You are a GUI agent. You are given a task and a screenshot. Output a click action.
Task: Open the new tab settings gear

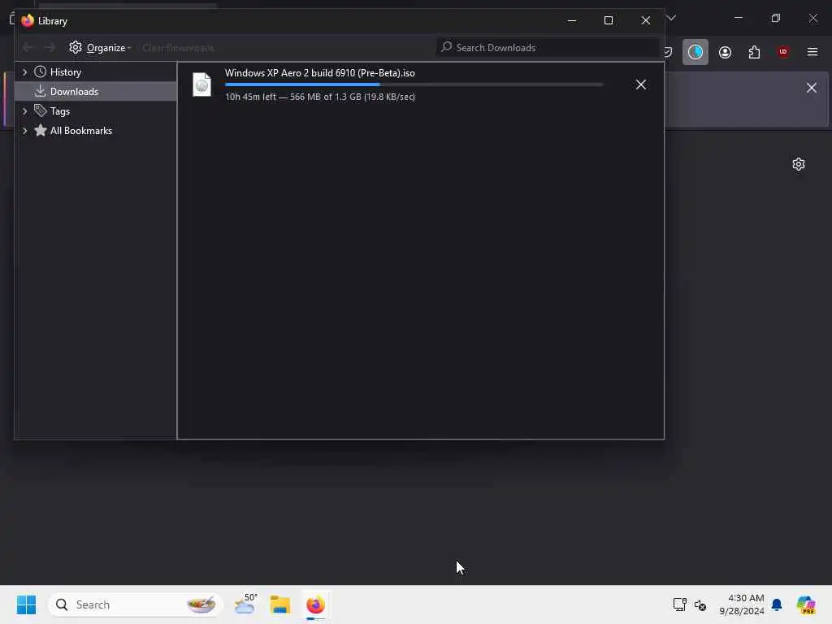(x=799, y=164)
